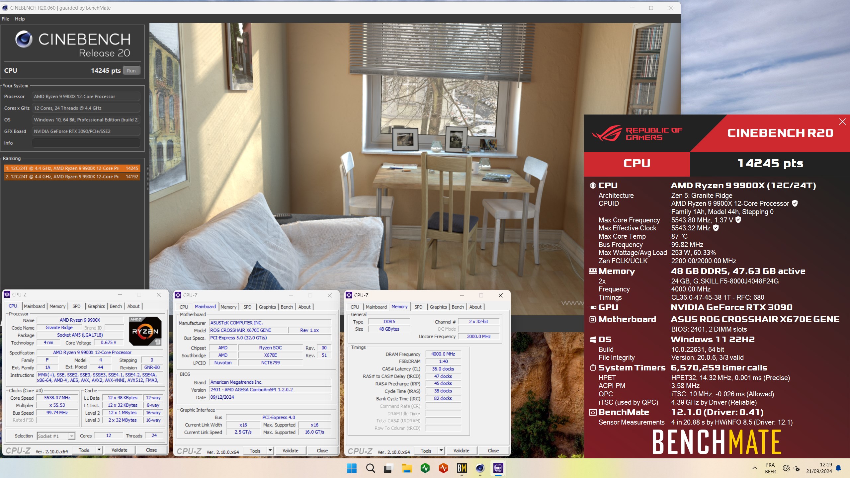The height and width of the screenshot is (478, 850).
Task: Click Close button in right CPU-Z
Action: [493, 451]
